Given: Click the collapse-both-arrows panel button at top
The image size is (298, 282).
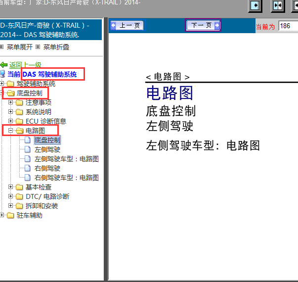Looking at the screenshot, I should (278, 6).
